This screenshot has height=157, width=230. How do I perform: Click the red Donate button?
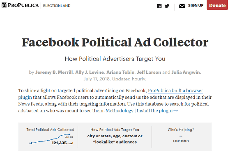click(x=217, y=5)
